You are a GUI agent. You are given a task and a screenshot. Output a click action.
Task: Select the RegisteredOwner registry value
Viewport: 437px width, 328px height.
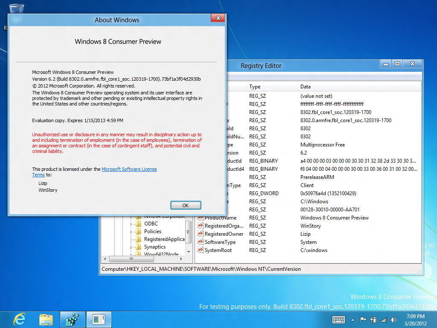(224, 234)
